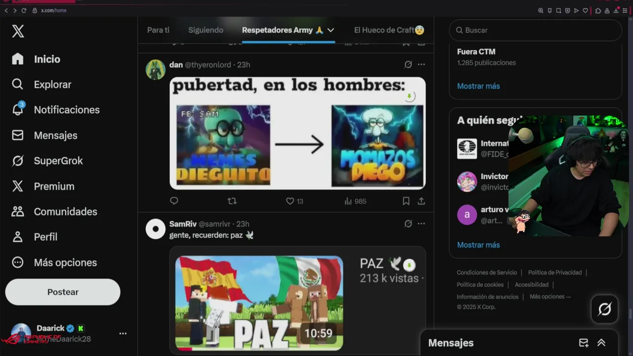Image resolution: width=633 pixels, height=356 pixels.
Task: Open the Invictor account suggestion avatar
Action: pyautogui.click(x=467, y=181)
